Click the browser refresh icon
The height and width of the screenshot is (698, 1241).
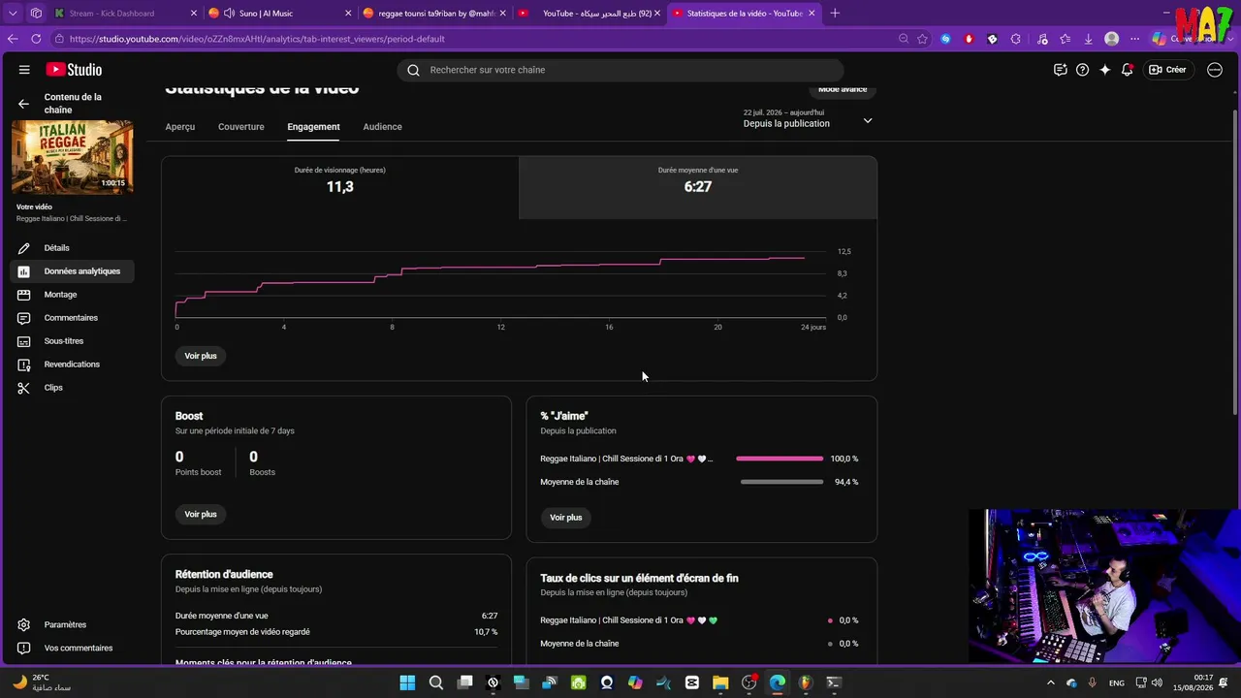click(x=36, y=39)
